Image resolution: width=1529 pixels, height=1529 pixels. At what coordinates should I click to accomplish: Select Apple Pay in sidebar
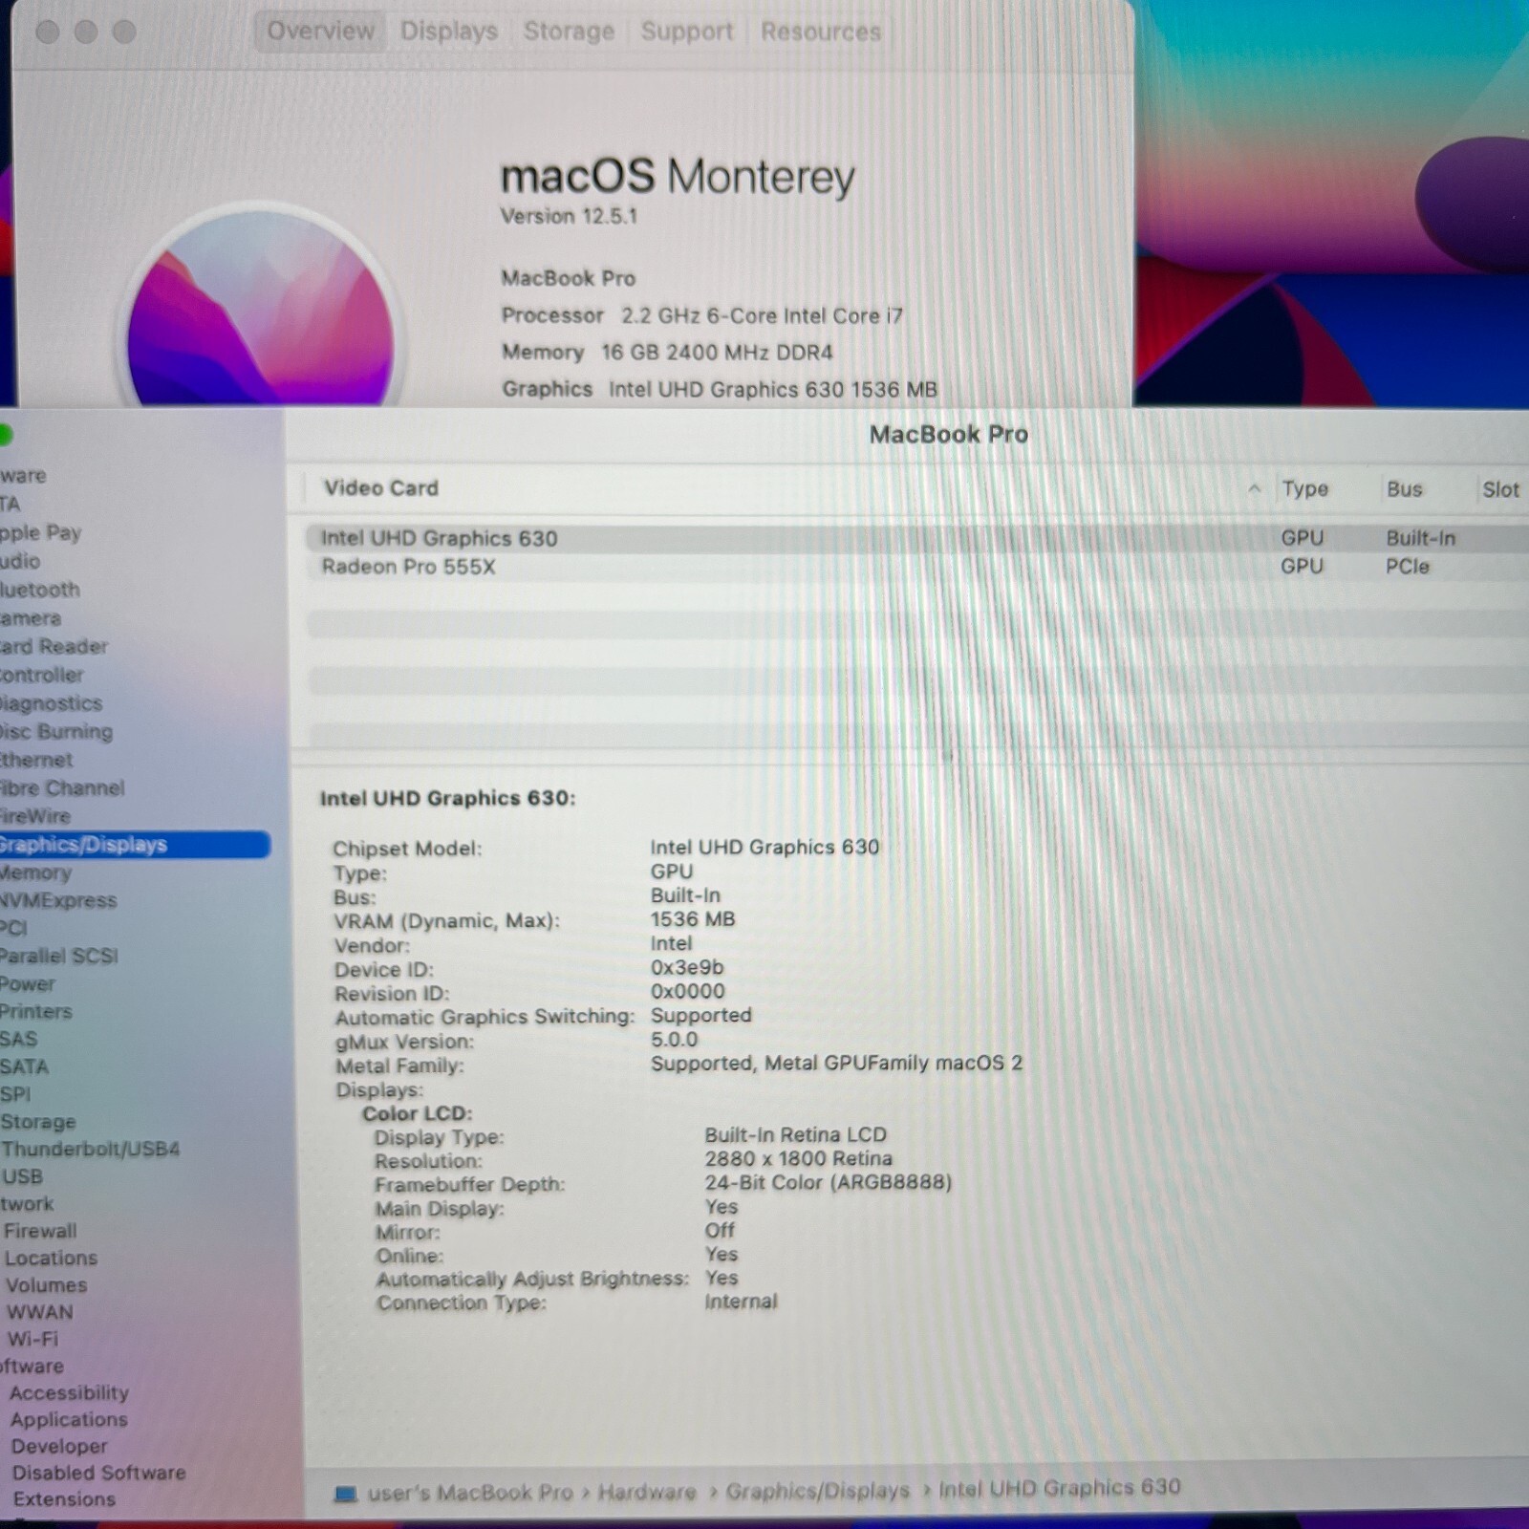40,532
